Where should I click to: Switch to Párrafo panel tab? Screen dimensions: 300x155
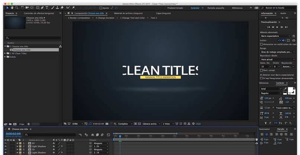click(x=281, y=129)
